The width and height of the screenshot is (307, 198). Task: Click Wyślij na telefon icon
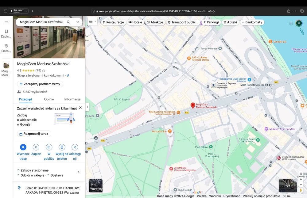(x=62, y=147)
